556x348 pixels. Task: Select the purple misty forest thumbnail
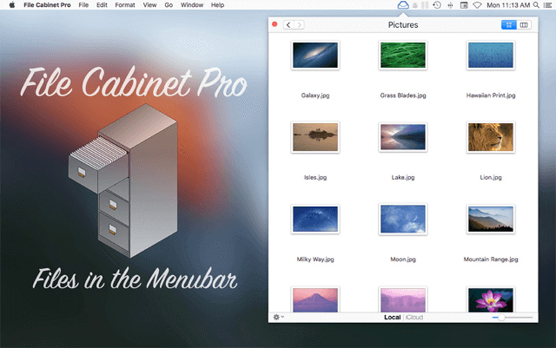[x=403, y=300]
